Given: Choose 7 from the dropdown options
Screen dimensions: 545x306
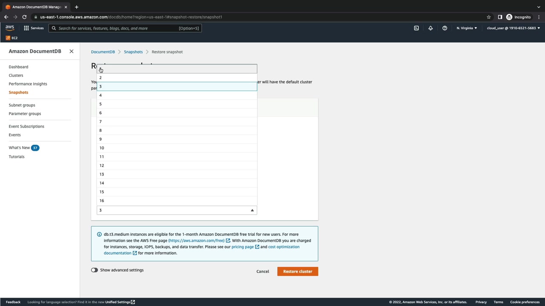Looking at the screenshot, I should 177,122.
